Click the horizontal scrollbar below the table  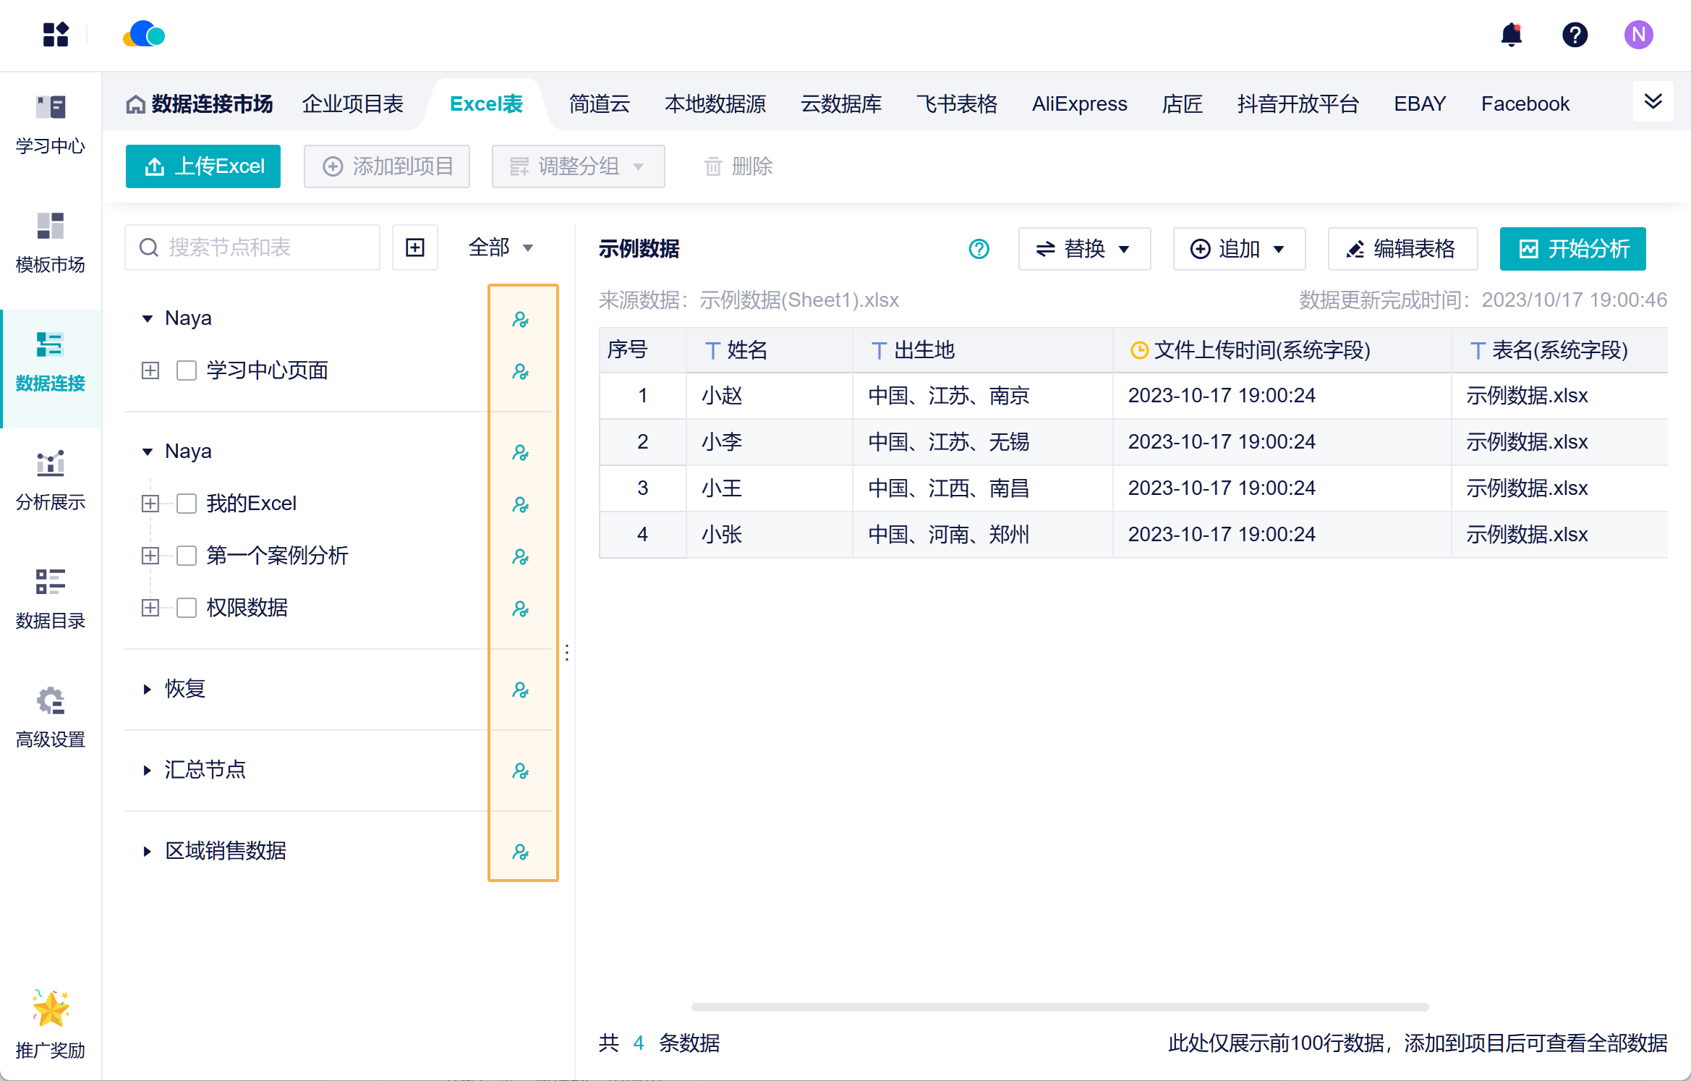click(x=1060, y=1006)
